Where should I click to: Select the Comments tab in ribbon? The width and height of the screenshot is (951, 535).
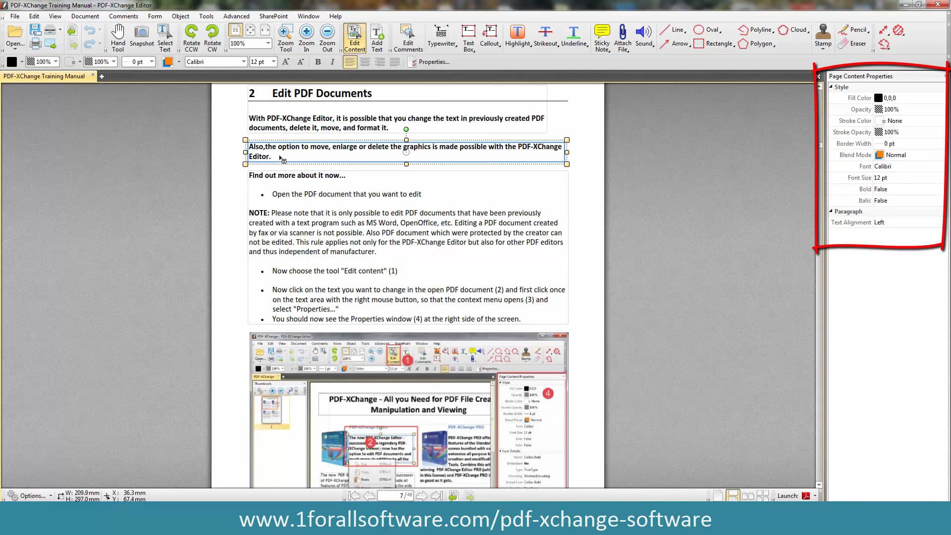(x=123, y=16)
